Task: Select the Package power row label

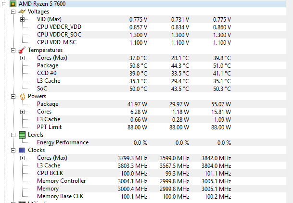Action: pos(48,104)
